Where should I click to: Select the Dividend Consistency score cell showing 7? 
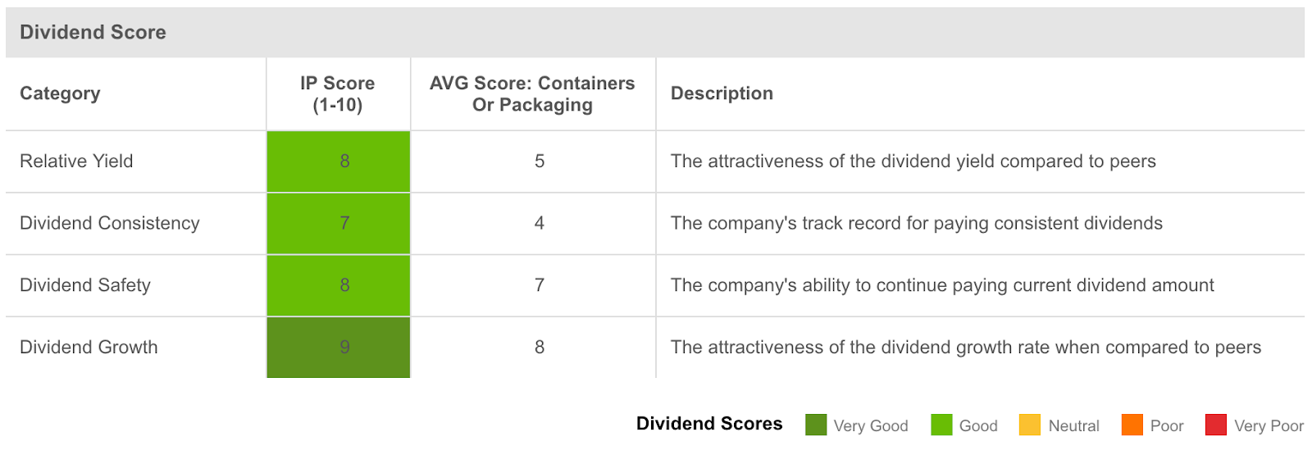(339, 223)
